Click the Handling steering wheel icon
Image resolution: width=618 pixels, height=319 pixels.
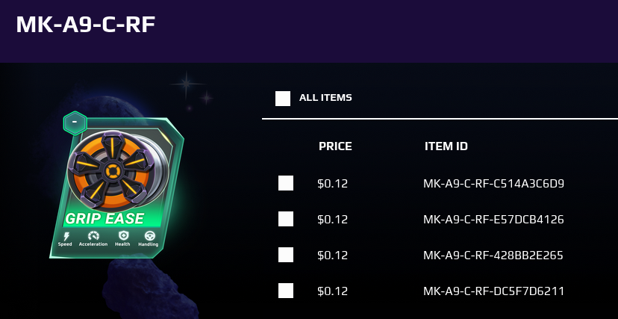tap(149, 236)
